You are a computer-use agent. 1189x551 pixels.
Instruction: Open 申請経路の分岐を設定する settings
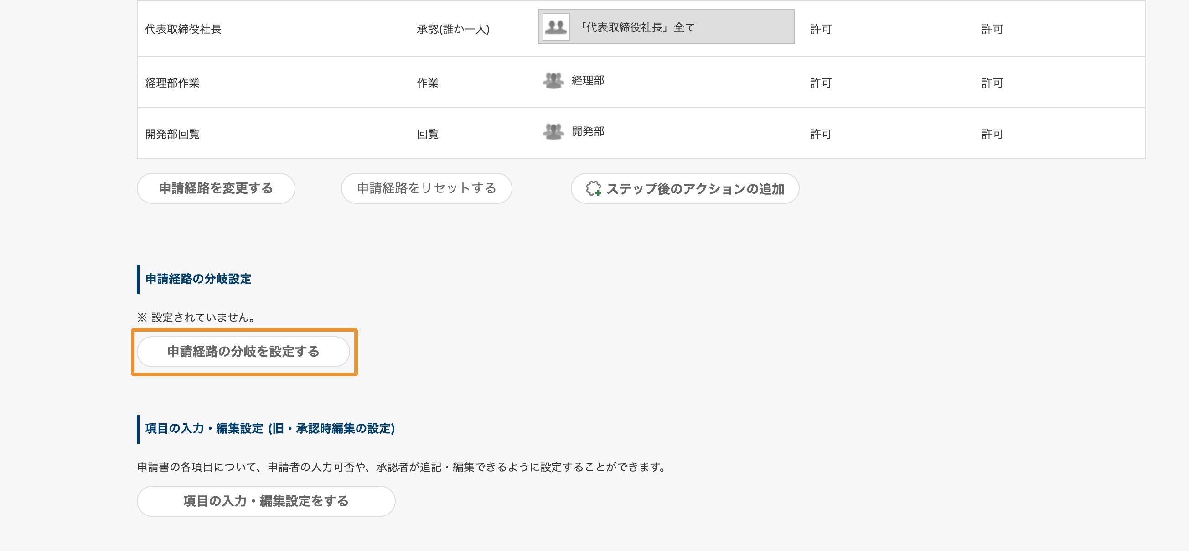pos(243,352)
